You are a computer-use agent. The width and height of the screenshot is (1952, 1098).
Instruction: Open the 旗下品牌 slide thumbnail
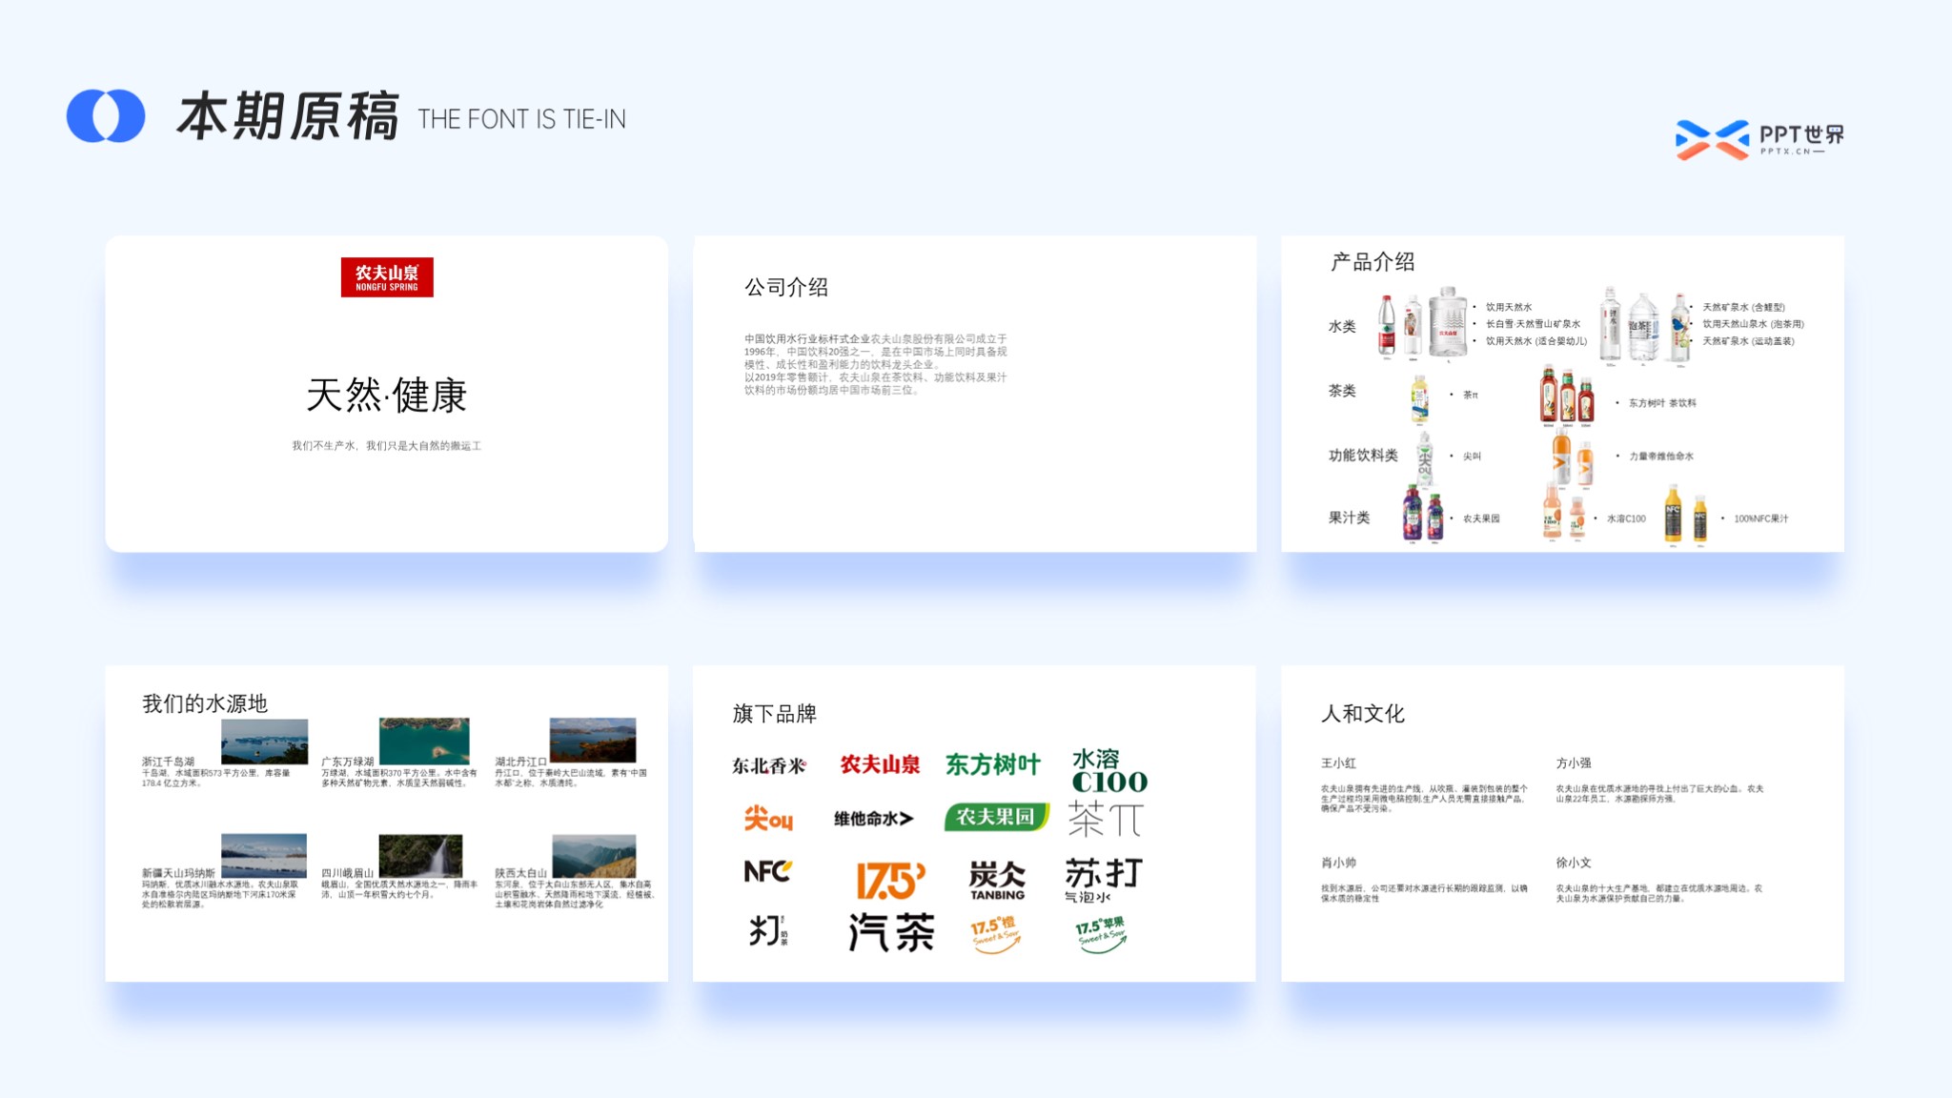coord(974,823)
